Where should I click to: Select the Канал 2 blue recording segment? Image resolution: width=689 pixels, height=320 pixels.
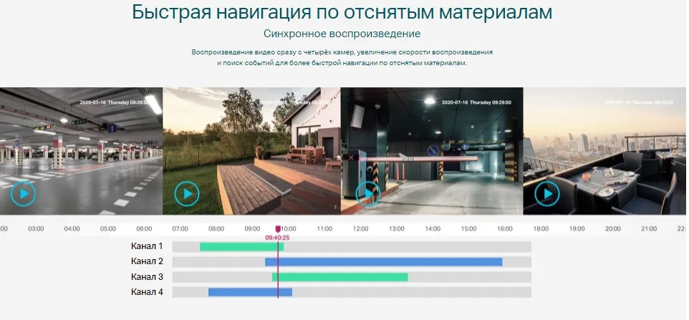(x=383, y=262)
